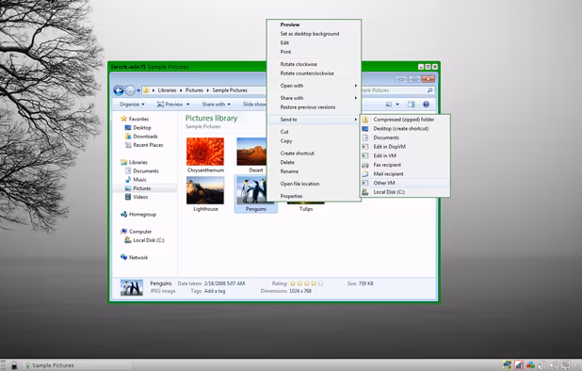This screenshot has width=582, height=371.
Task: Choose Print in context menu
Action: (x=314, y=52)
